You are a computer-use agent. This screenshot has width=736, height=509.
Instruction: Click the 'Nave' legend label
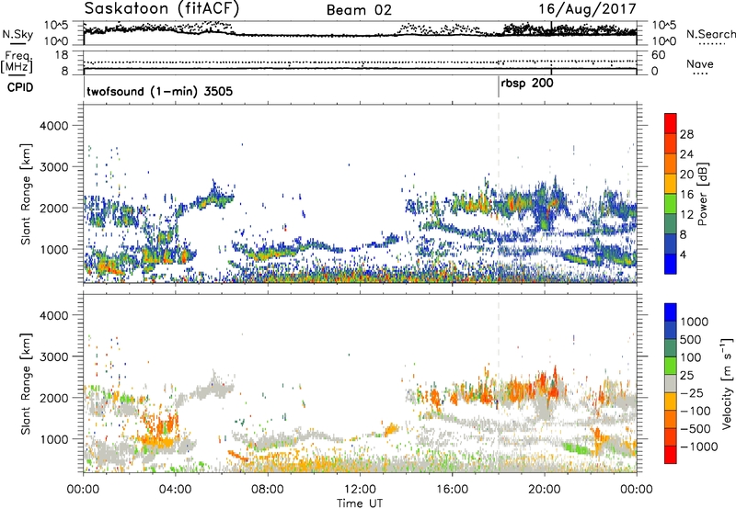click(x=699, y=63)
